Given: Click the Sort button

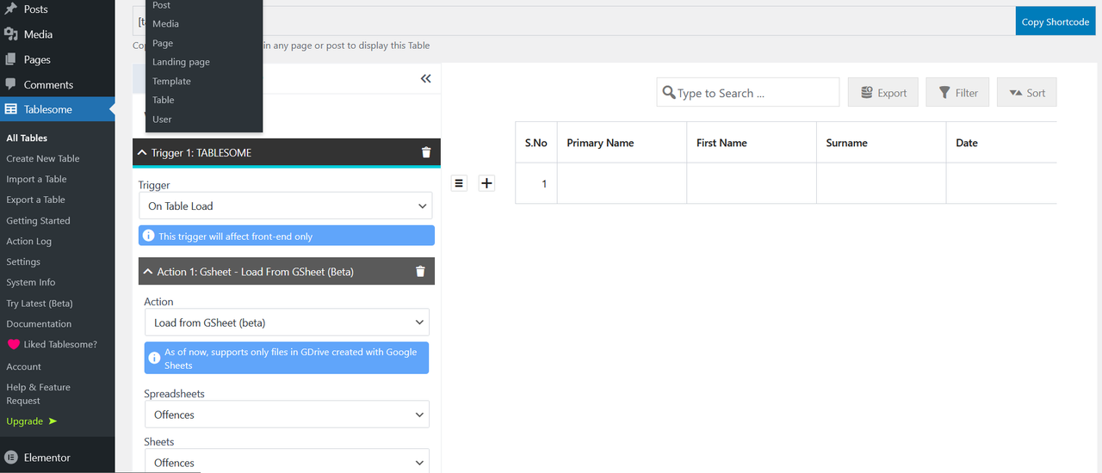Looking at the screenshot, I should pos(1026,93).
